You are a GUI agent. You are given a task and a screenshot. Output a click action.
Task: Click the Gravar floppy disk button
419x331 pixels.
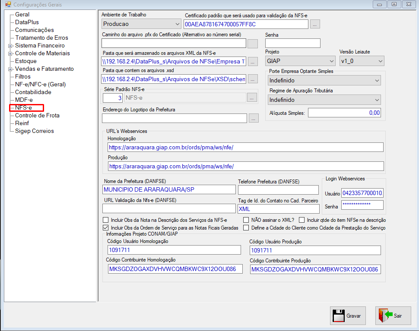coord(348,315)
